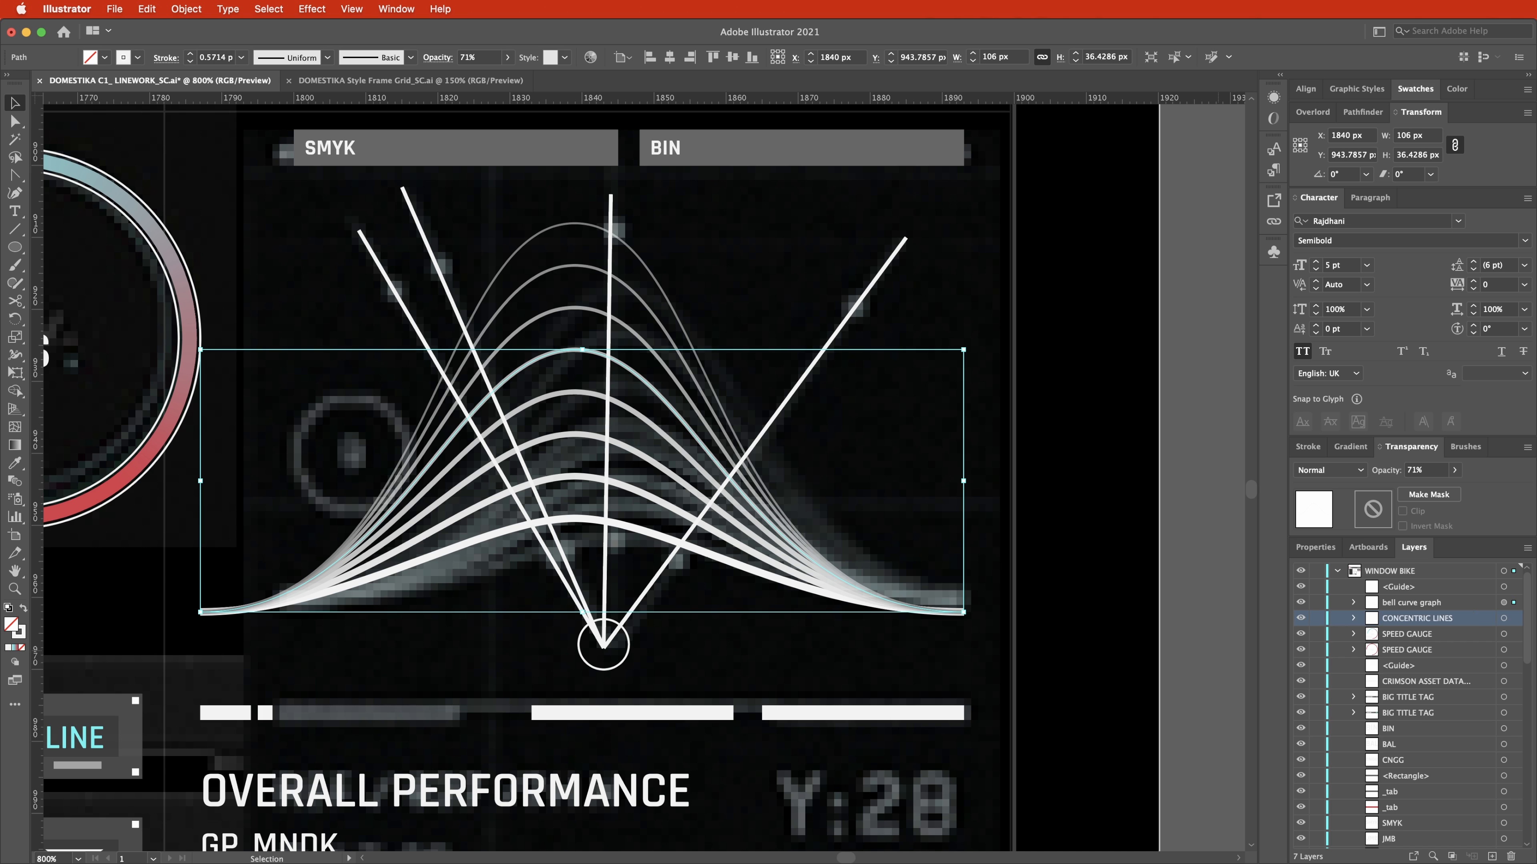This screenshot has width=1537, height=864.
Task: Hide the BIN layer
Action: tap(1301, 728)
